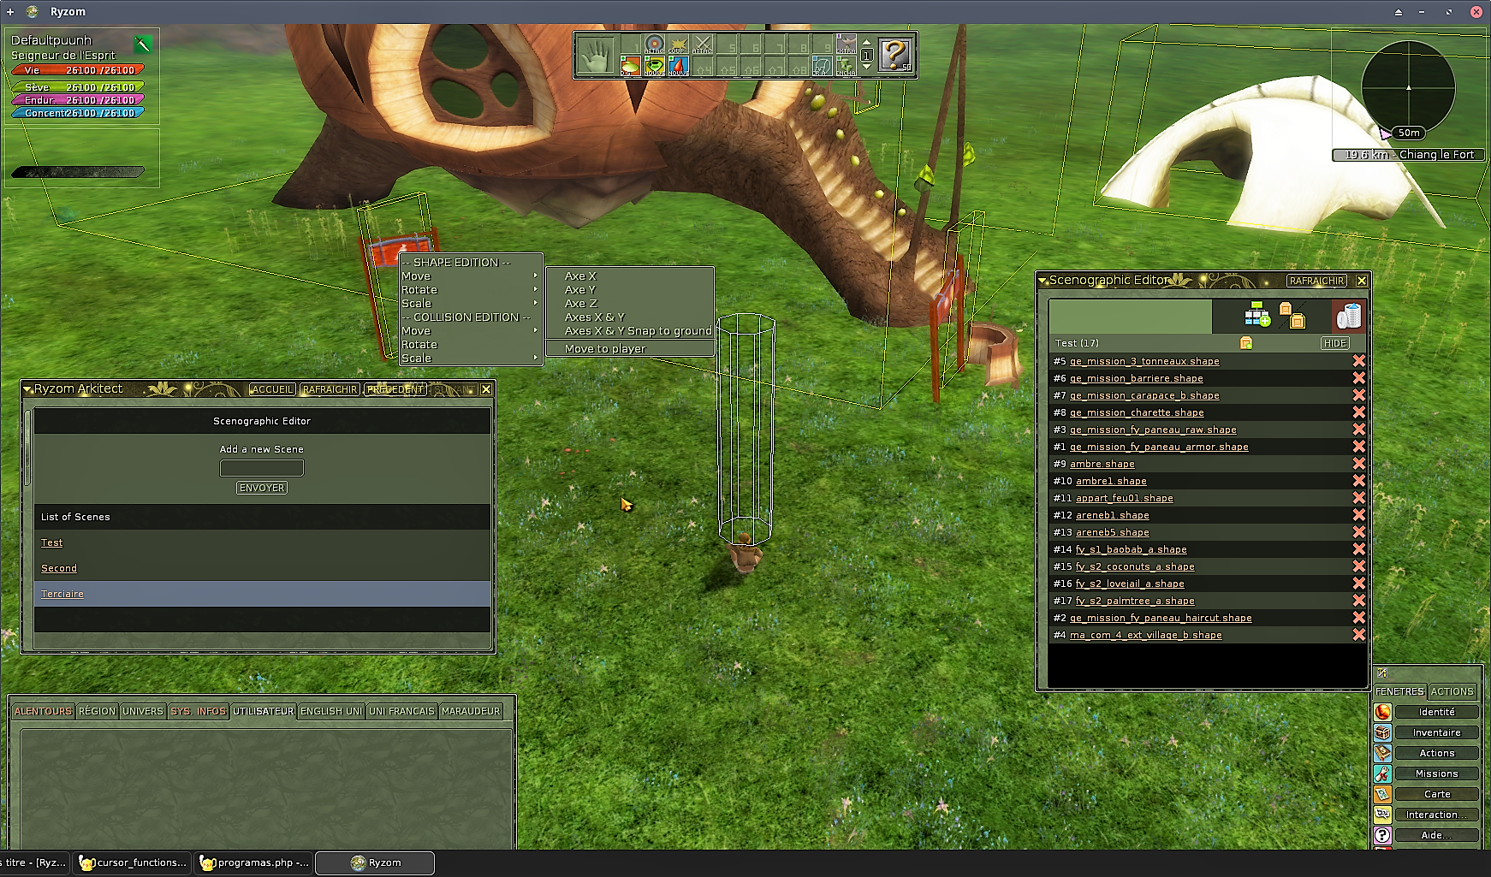The width and height of the screenshot is (1491, 877).
Task: Open Collision Edition Scale submenu
Action: (x=471, y=359)
